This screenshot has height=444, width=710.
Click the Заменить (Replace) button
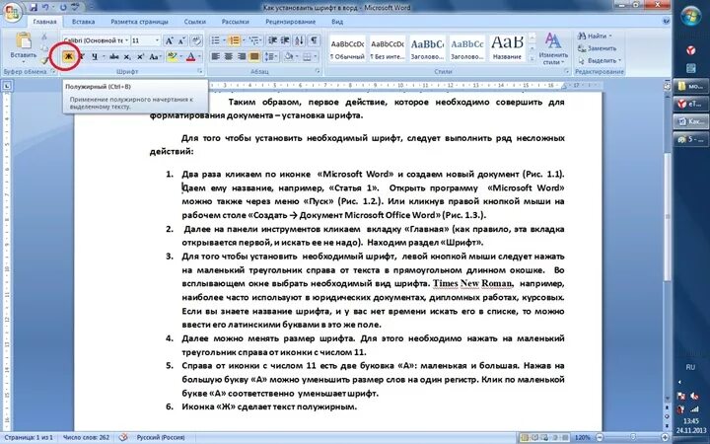pyautogui.click(x=598, y=48)
